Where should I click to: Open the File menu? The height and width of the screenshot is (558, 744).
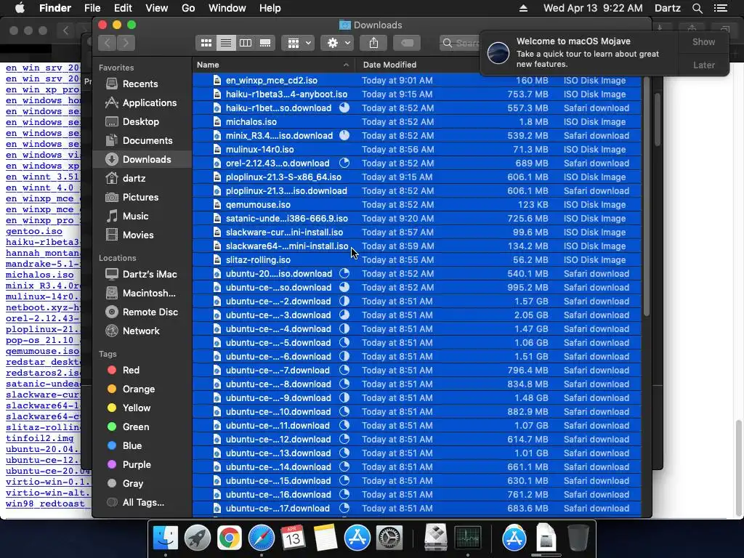click(92, 8)
